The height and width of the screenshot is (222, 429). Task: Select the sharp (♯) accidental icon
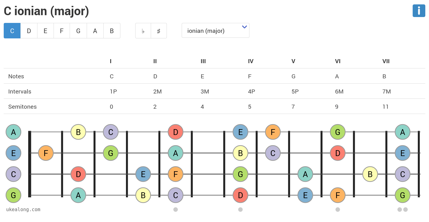click(x=159, y=31)
